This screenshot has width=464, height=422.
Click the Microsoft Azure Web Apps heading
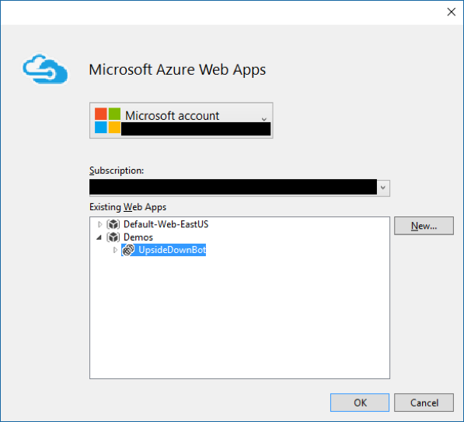[177, 70]
